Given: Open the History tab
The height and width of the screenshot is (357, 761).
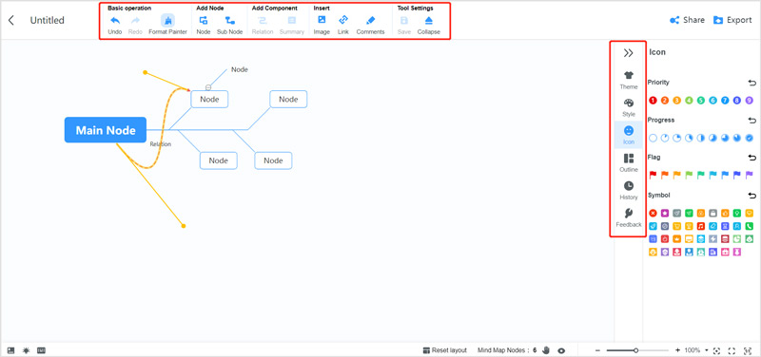Looking at the screenshot, I should point(629,190).
